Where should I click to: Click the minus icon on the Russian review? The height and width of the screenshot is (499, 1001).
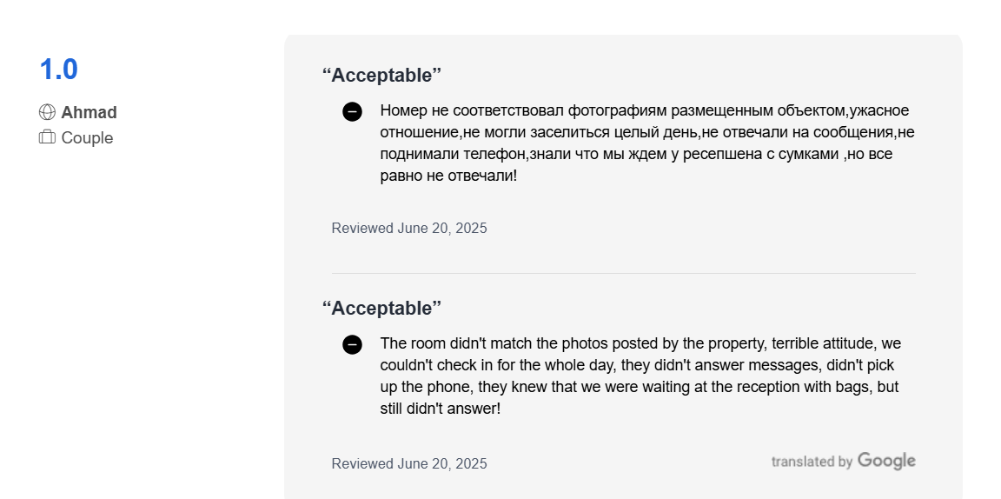coord(353,112)
